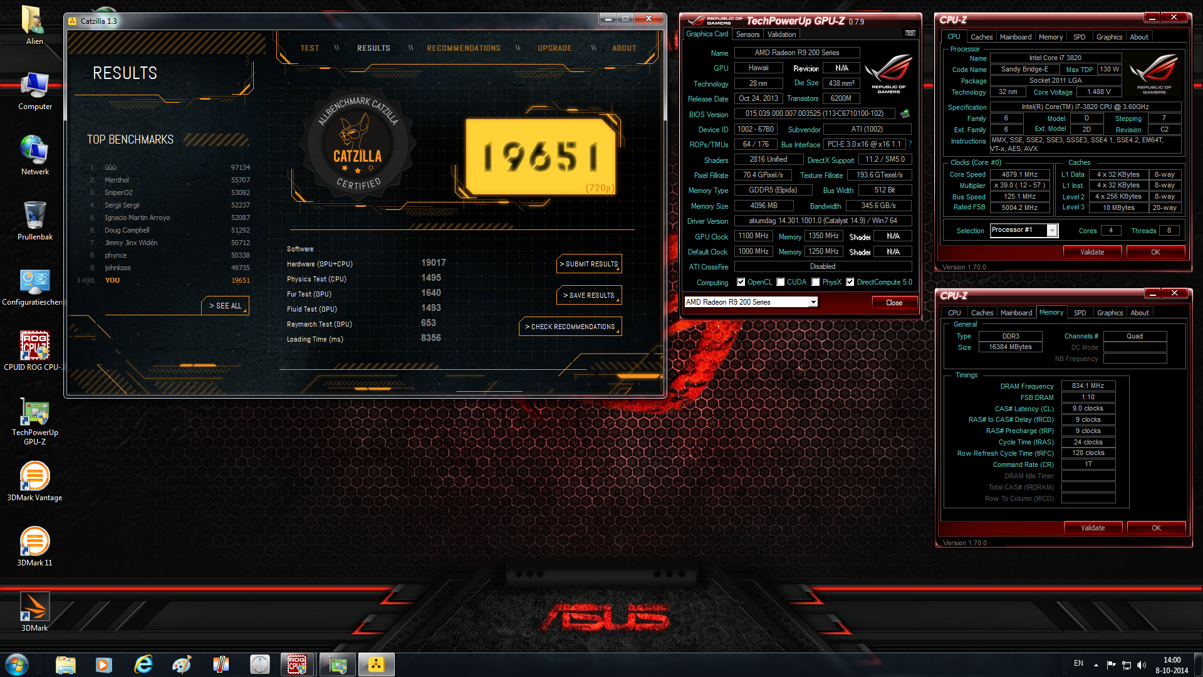Click the GPU-Z screenshot camera icon
1203x677 pixels.
coord(910,33)
